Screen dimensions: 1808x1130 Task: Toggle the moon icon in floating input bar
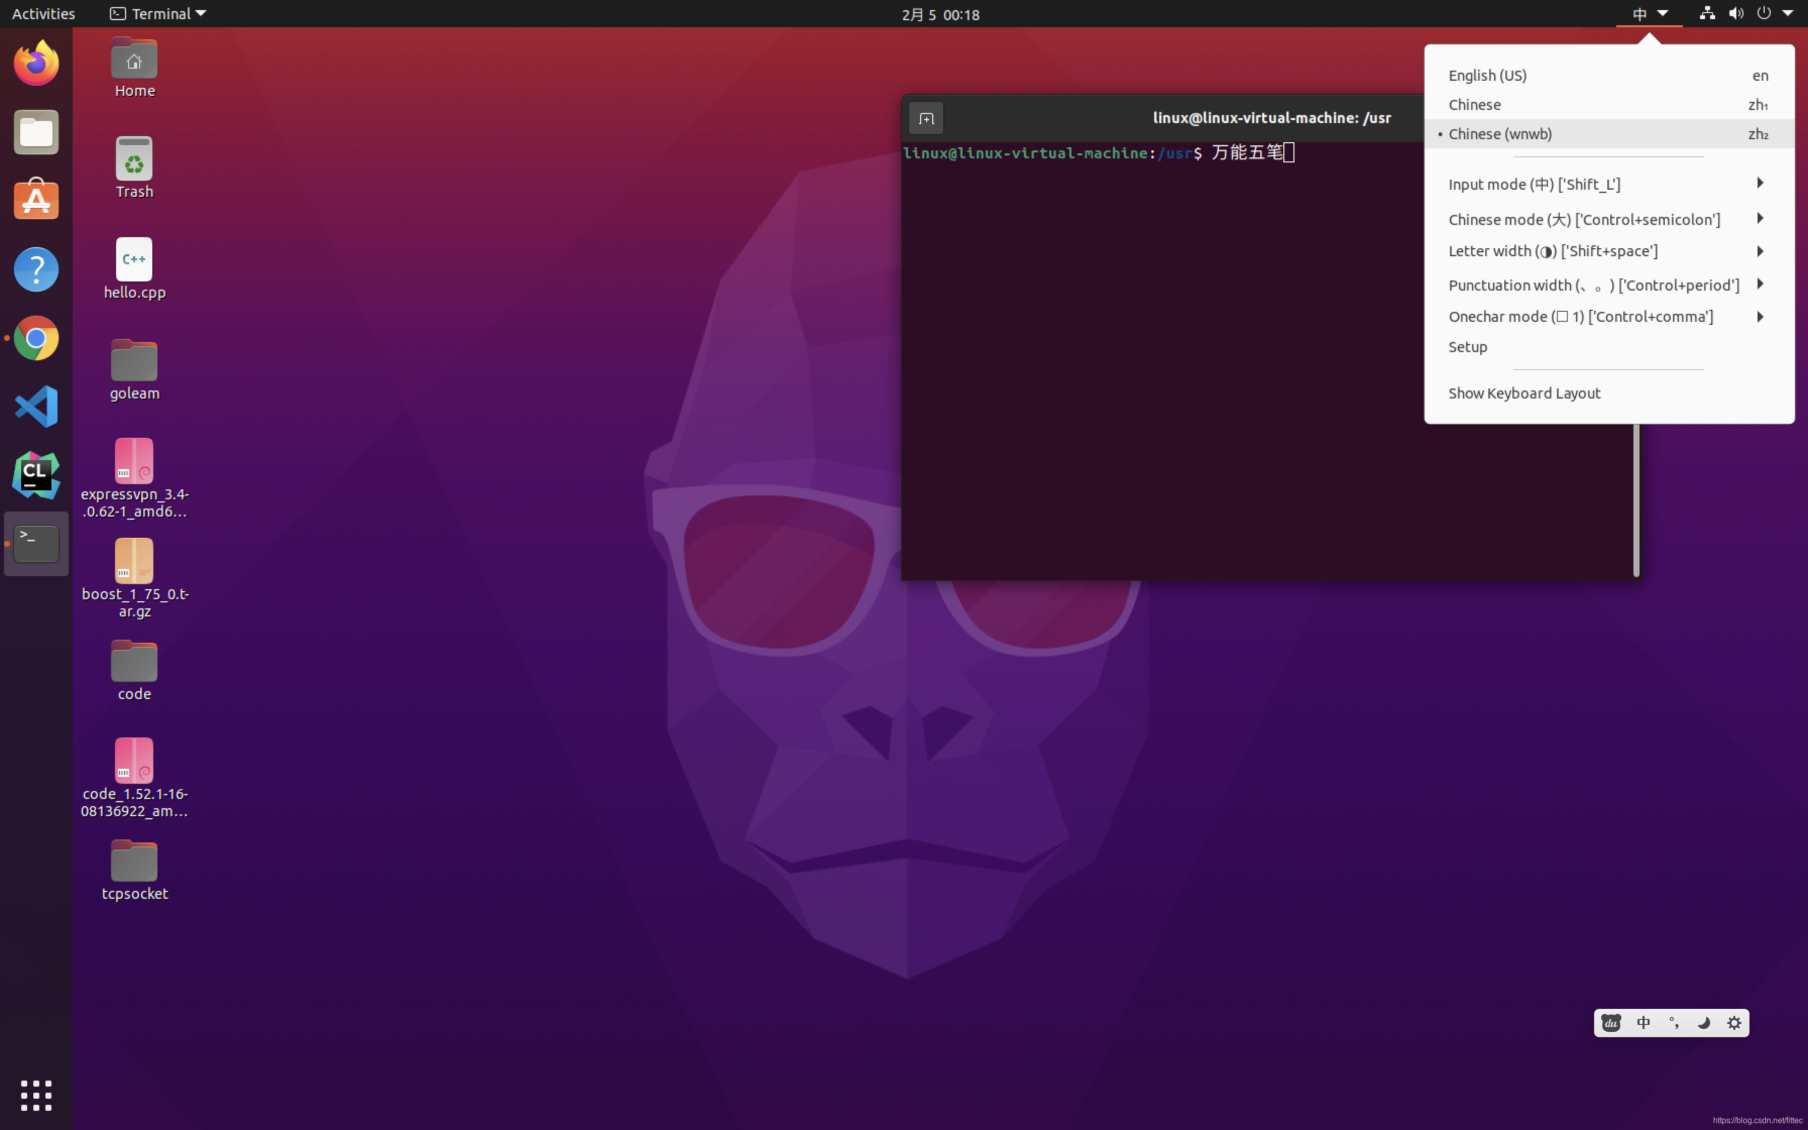(1704, 1023)
